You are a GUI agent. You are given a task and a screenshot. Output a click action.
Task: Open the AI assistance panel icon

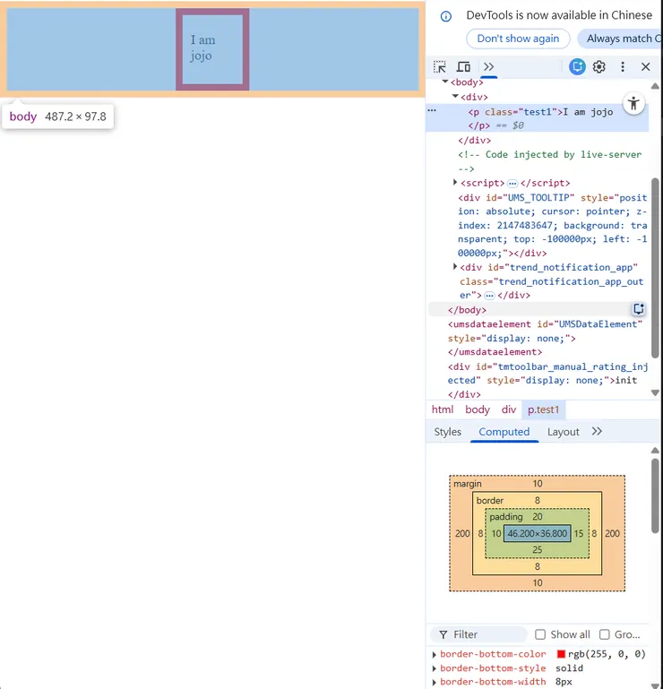click(577, 67)
